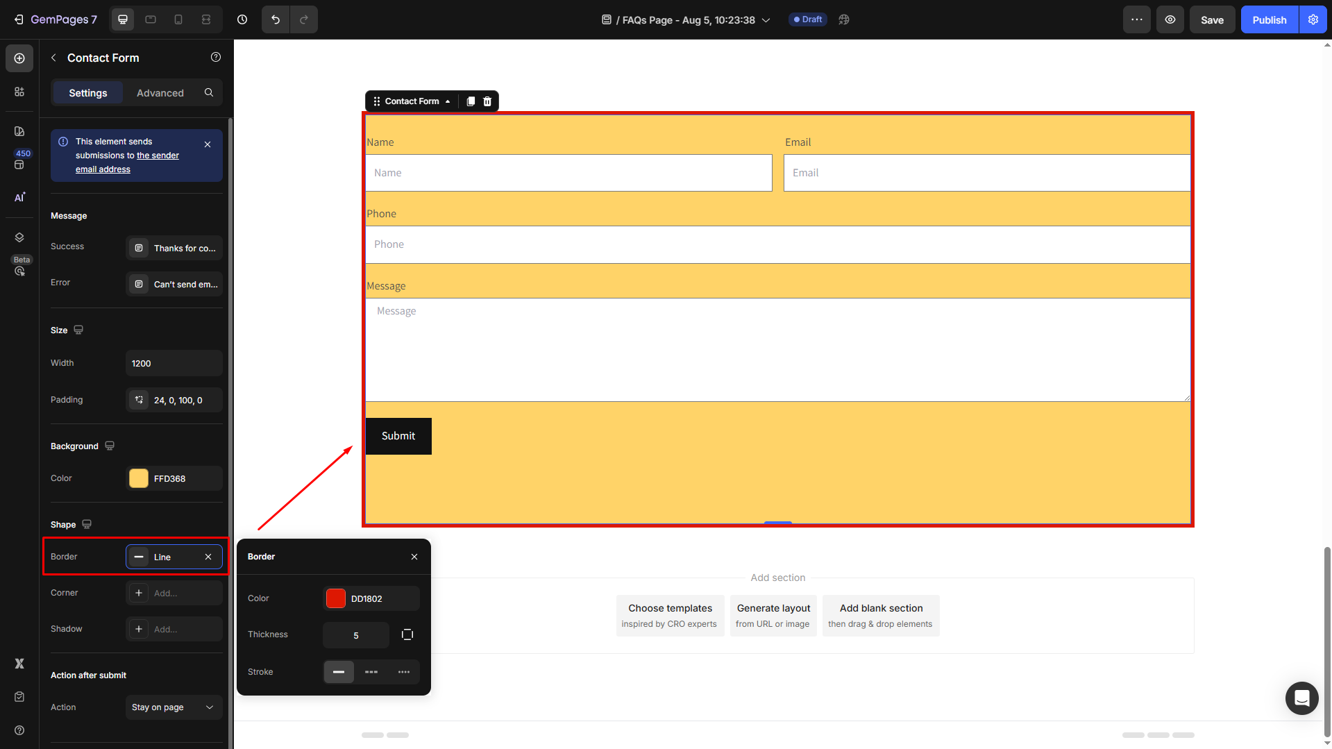Select the dashed stroke style
The width and height of the screenshot is (1332, 749).
[371, 672]
